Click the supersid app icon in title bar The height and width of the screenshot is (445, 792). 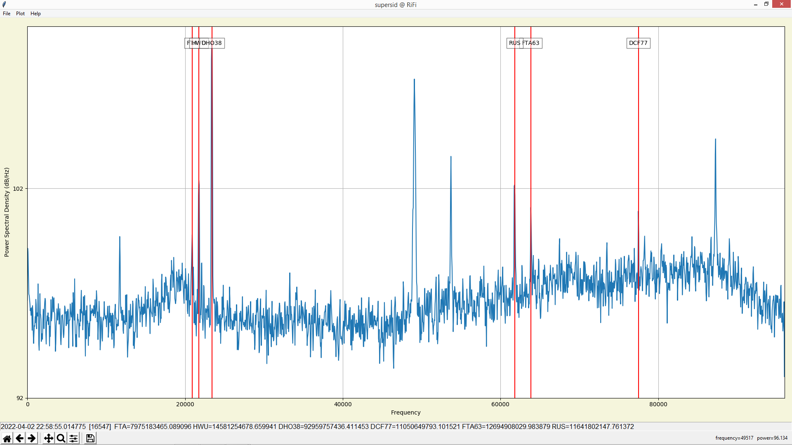pyautogui.click(x=4, y=5)
